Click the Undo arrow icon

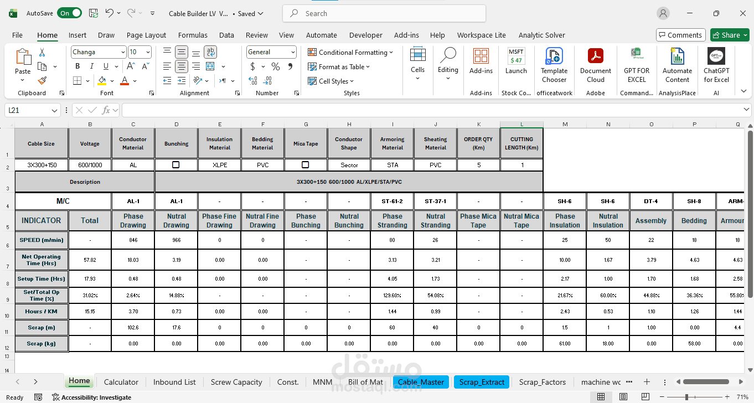tap(109, 13)
